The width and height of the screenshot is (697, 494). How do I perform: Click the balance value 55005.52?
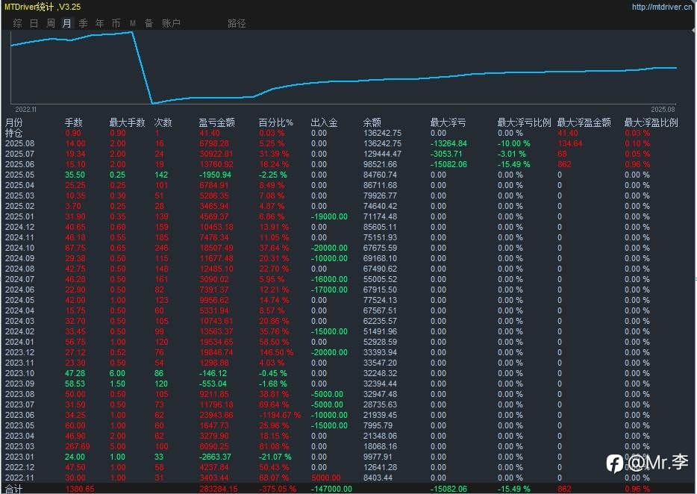pyautogui.click(x=380, y=279)
